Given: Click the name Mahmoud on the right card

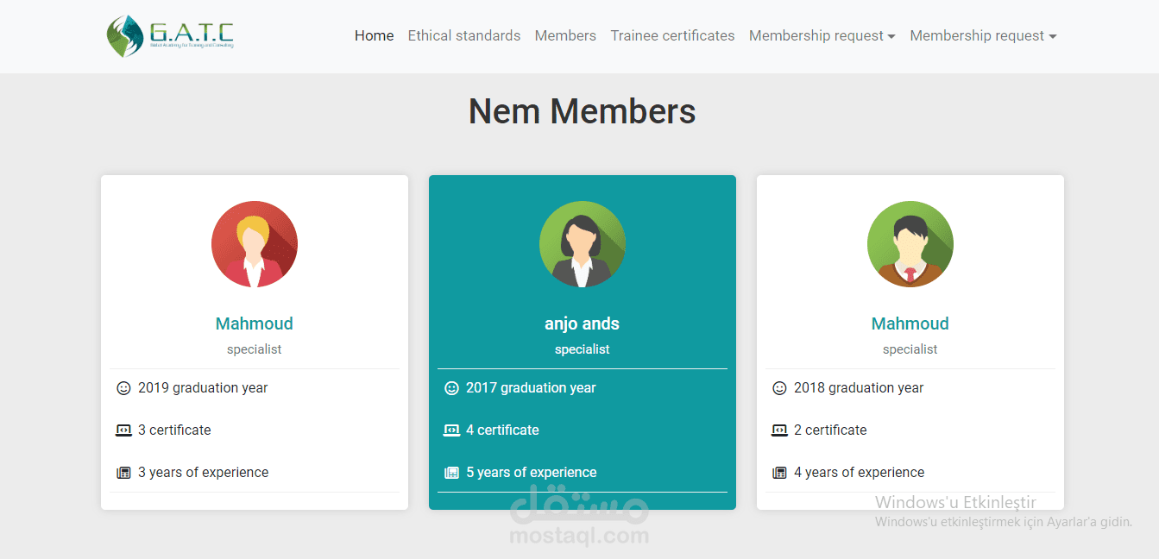Looking at the screenshot, I should (x=910, y=323).
